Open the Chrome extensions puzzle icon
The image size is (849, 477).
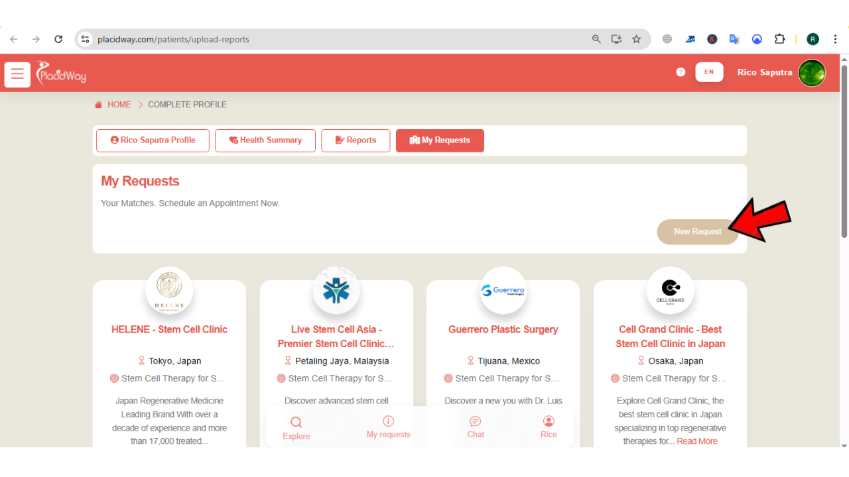click(x=780, y=39)
